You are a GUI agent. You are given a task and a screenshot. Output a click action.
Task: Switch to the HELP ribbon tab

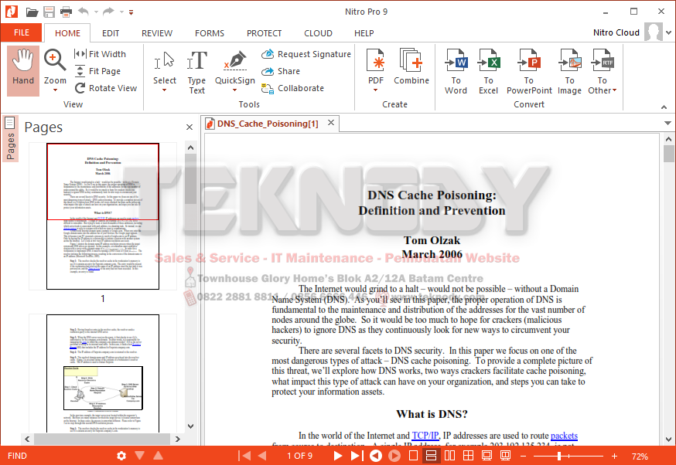coord(364,33)
